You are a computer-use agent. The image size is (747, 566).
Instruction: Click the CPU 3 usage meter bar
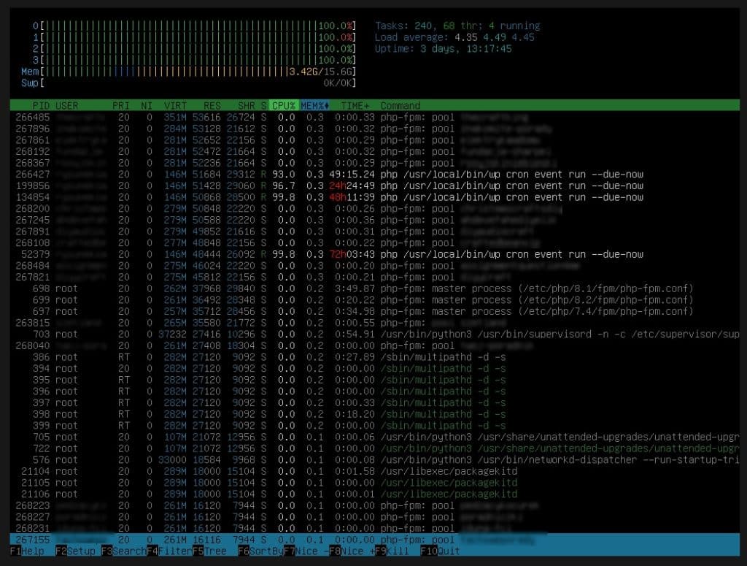coord(194,60)
